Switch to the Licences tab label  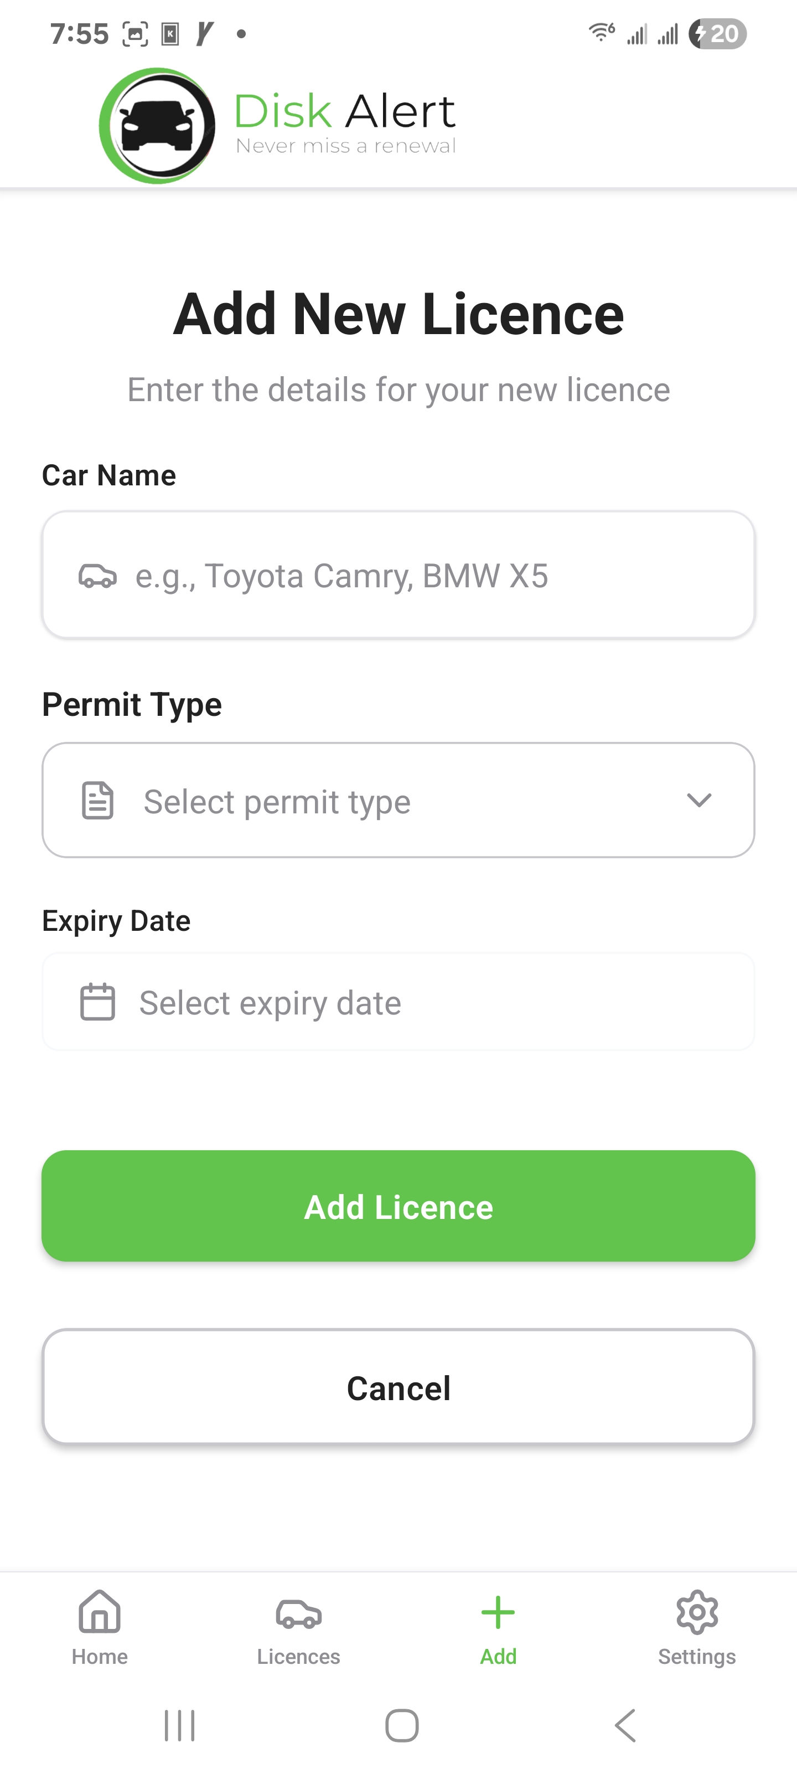coord(298,1657)
